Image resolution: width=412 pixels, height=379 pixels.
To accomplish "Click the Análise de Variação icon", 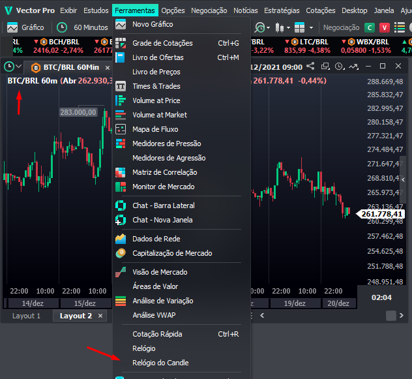I will pyautogui.click(x=121, y=301).
